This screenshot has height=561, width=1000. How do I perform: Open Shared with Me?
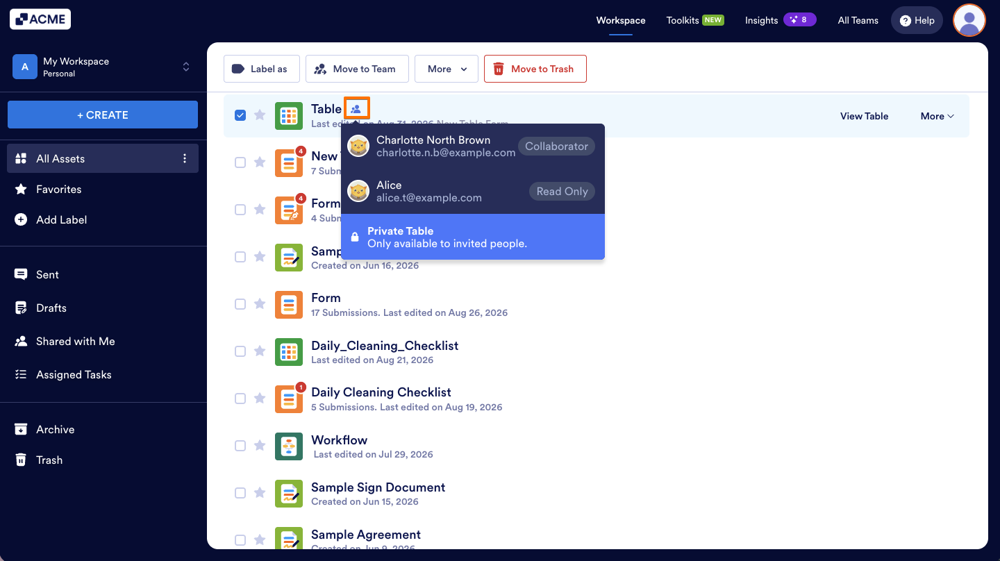(103, 341)
